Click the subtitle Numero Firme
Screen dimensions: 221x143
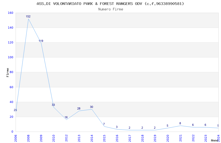point(111,9)
